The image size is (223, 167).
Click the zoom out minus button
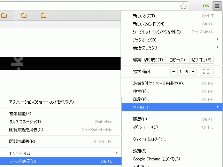(174, 71)
